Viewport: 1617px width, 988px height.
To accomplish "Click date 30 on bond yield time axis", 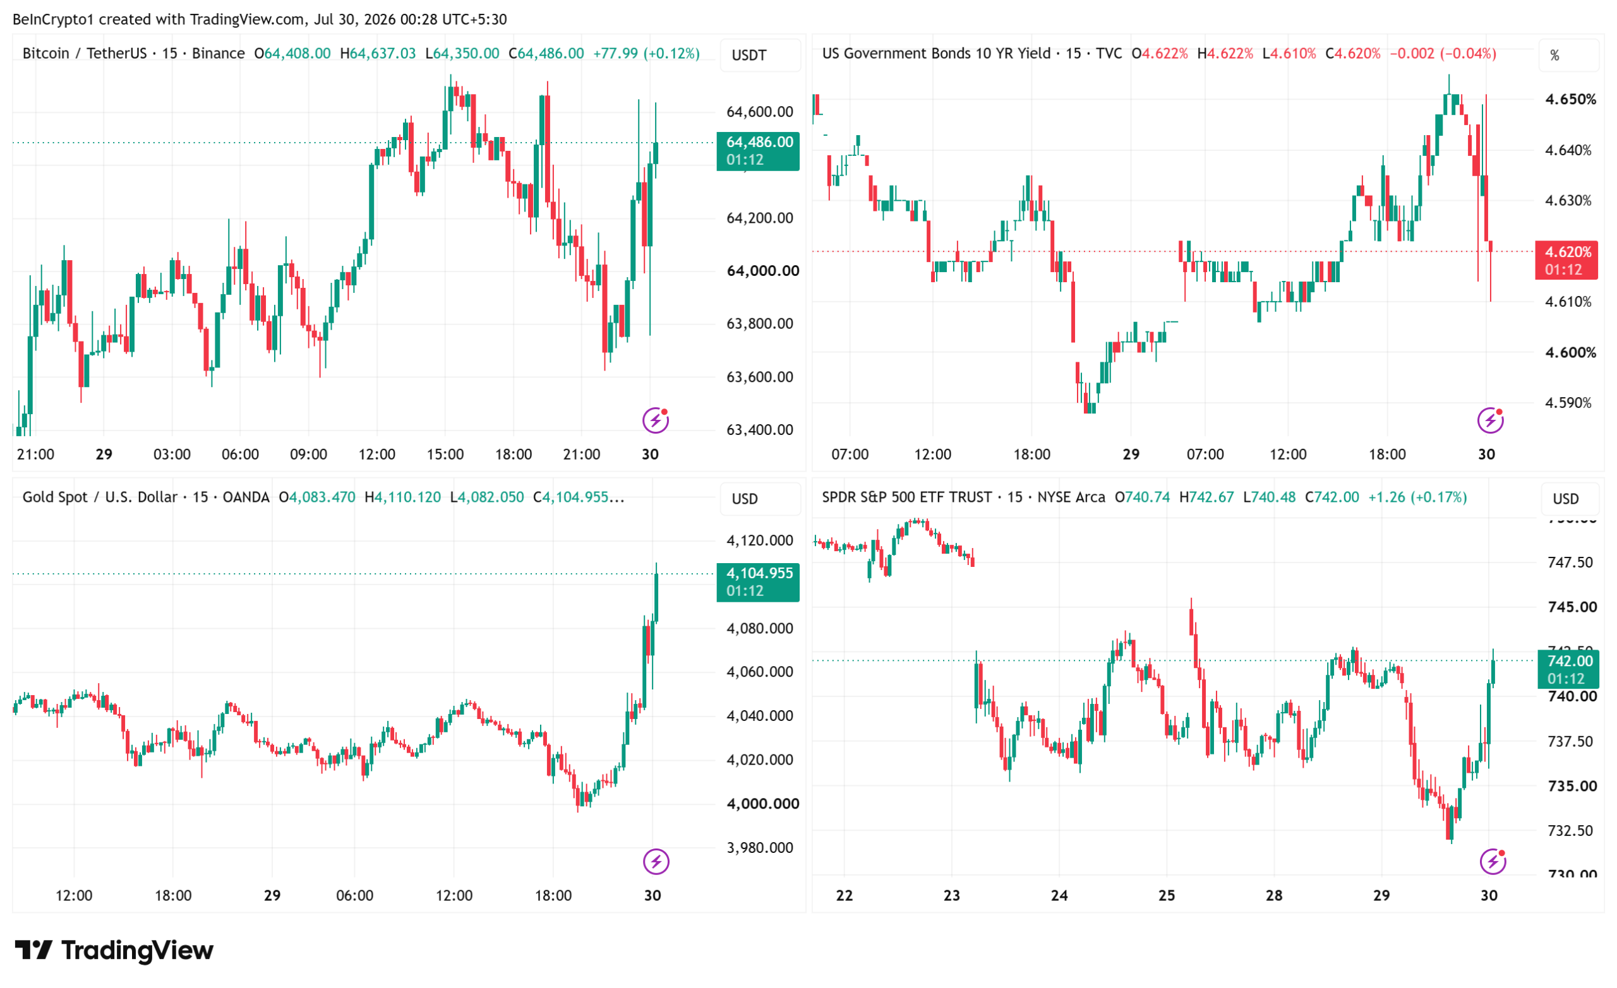I will pyautogui.click(x=1486, y=454).
